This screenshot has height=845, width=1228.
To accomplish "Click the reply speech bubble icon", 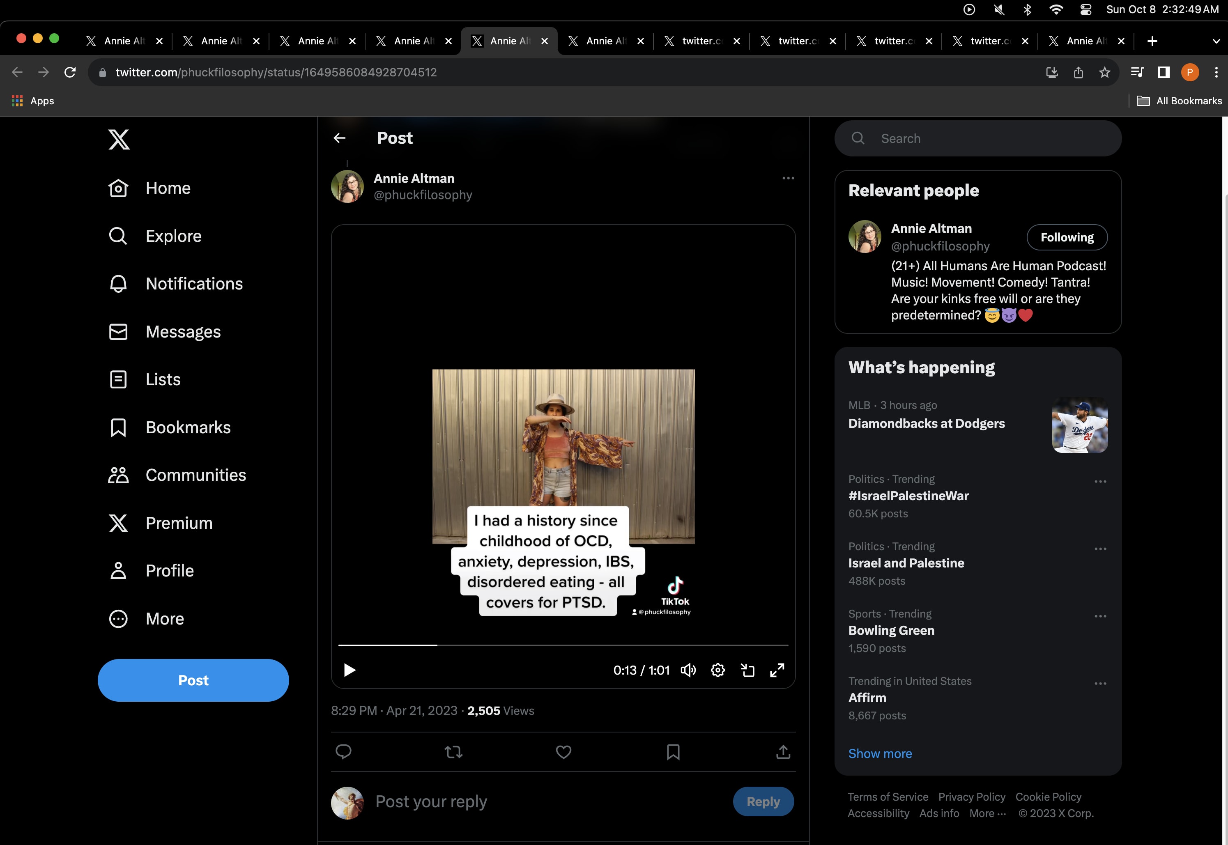I will tap(343, 751).
